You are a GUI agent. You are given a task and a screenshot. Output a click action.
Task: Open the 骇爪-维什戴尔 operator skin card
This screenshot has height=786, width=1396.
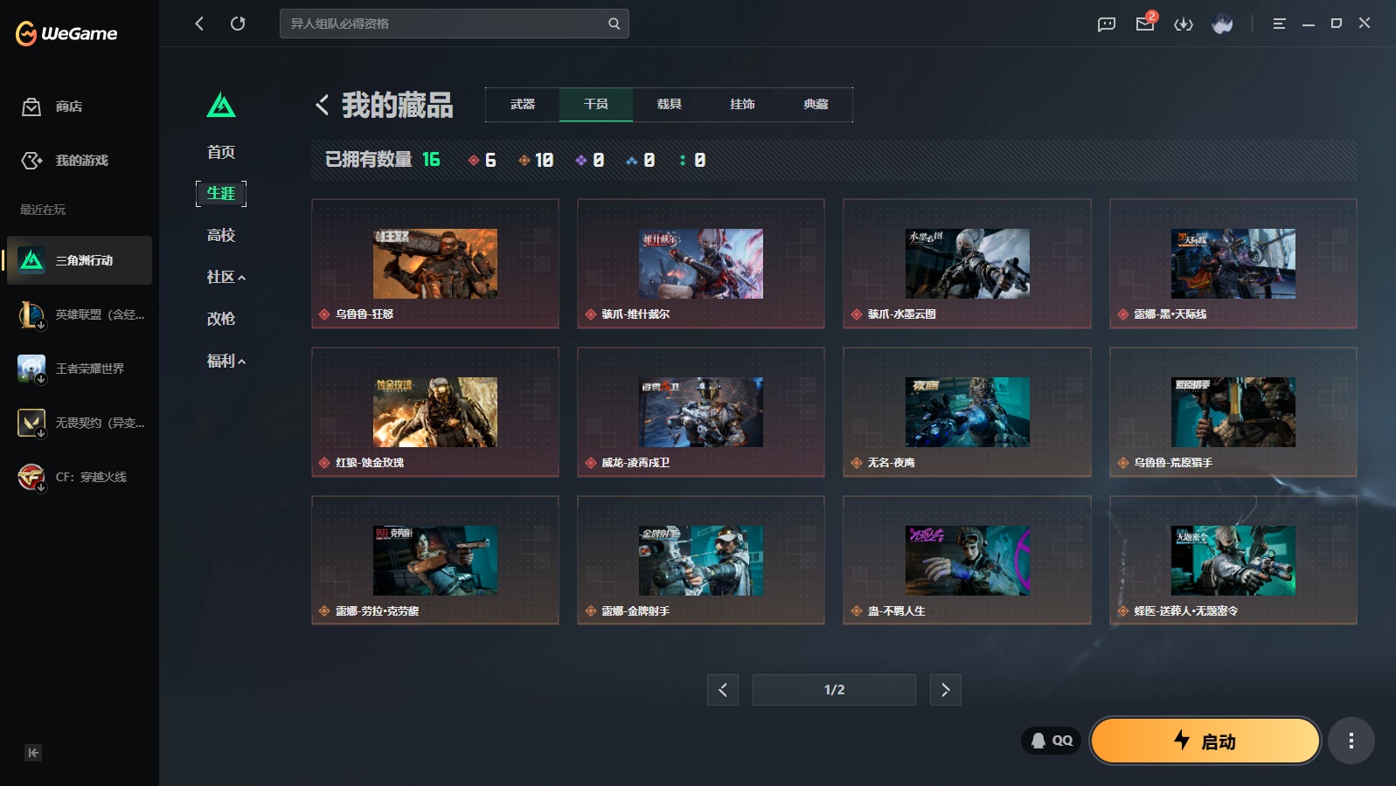[701, 264]
